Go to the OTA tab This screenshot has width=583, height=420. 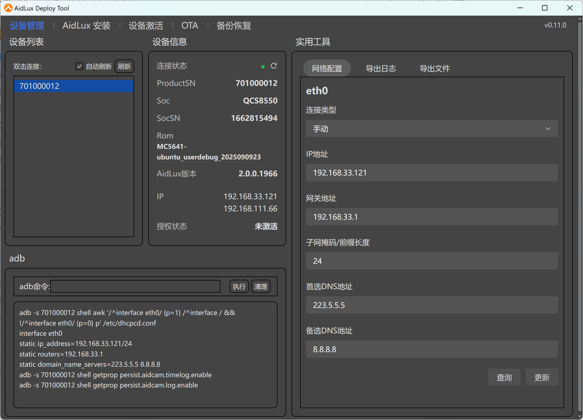pyautogui.click(x=190, y=26)
